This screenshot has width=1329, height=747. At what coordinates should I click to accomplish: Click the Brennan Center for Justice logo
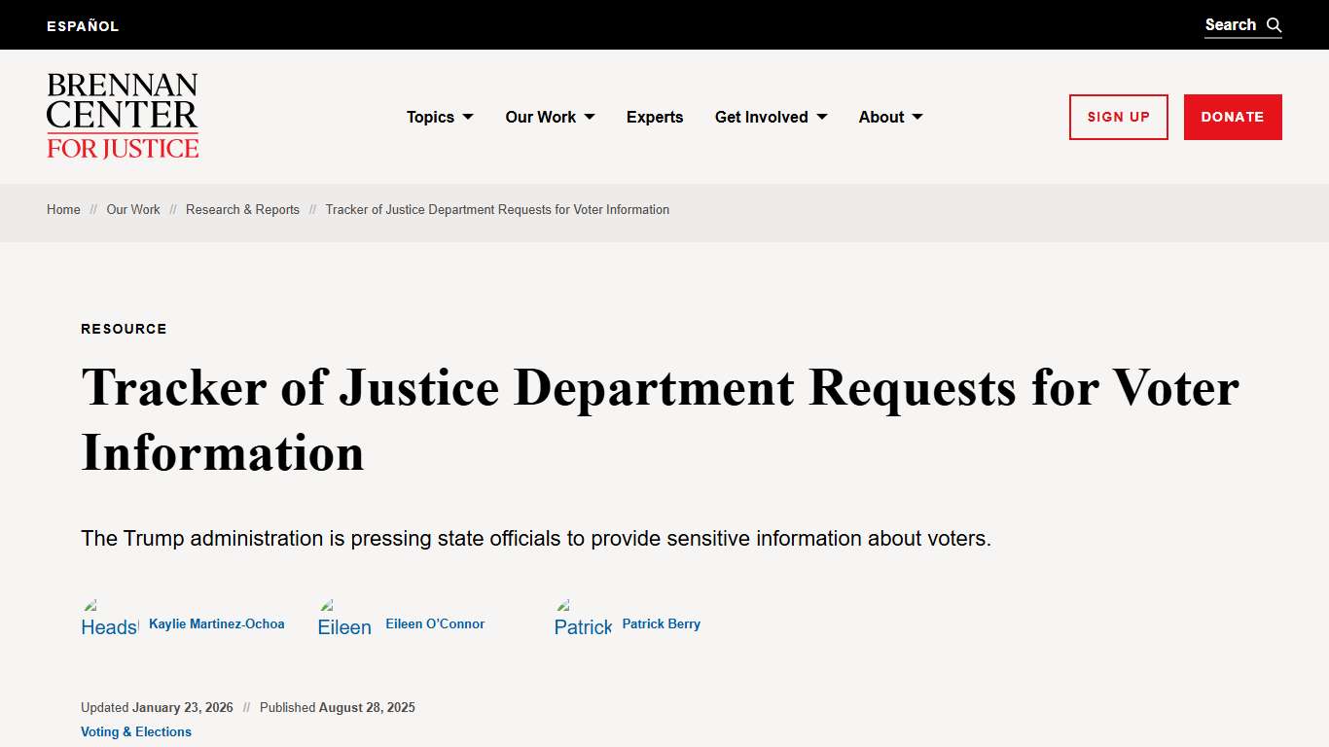click(x=122, y=115)
